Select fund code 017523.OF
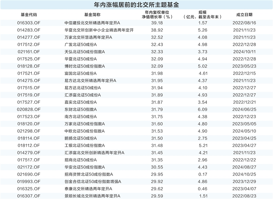This screenshot has width=273, height=199. [x=29, y=116]
